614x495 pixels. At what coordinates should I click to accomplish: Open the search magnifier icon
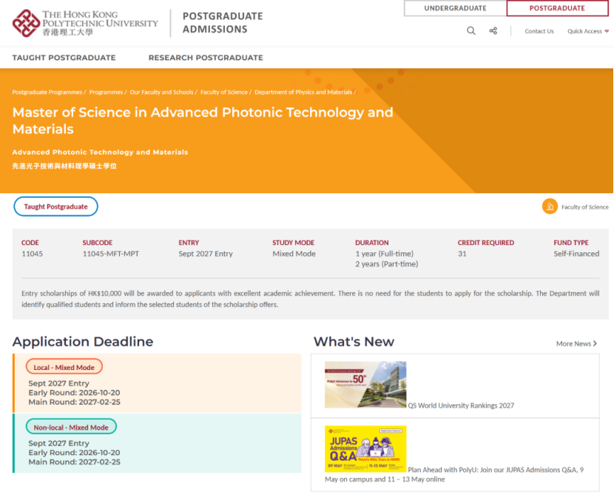[x=471, y=31]
